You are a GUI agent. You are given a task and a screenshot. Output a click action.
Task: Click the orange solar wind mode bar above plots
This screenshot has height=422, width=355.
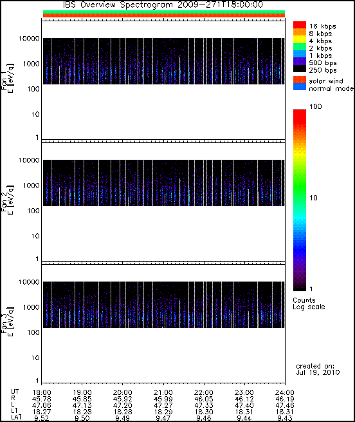[164, 15]
